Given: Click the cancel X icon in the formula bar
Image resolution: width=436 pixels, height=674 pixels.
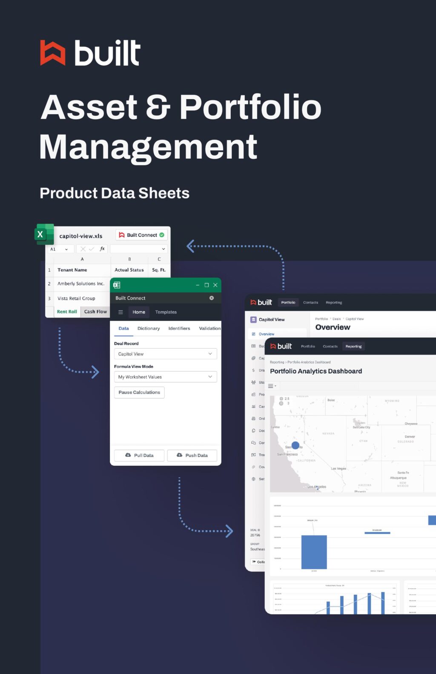Looking at the screenshot, I should [x=83, y=249].
